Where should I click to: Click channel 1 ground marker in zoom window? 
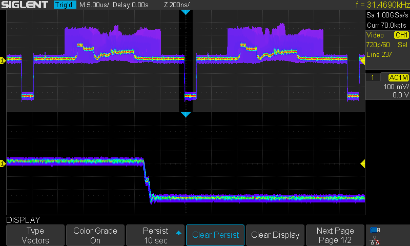[x=3, y=163]
